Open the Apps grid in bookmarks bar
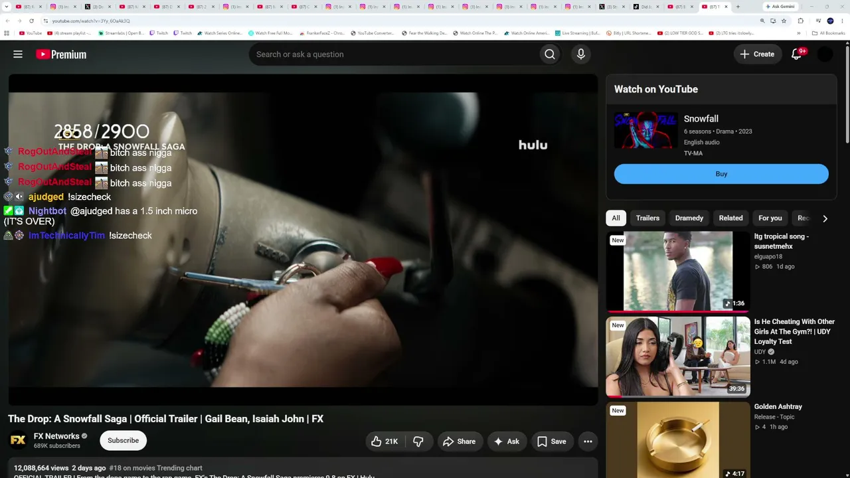This screenshot has width=850, height=478. point(7,33)
